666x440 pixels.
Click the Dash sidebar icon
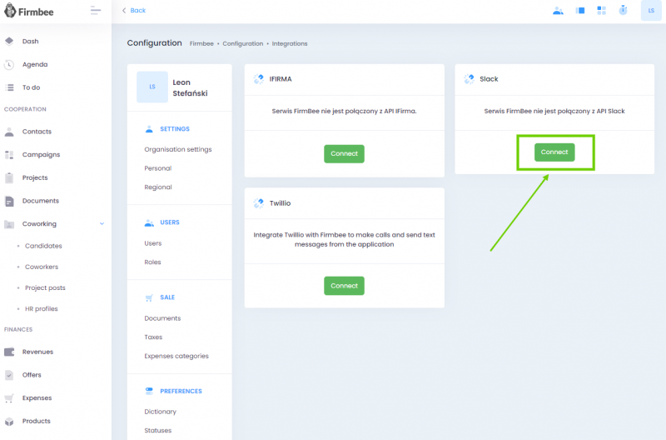[x=9, y=41]
